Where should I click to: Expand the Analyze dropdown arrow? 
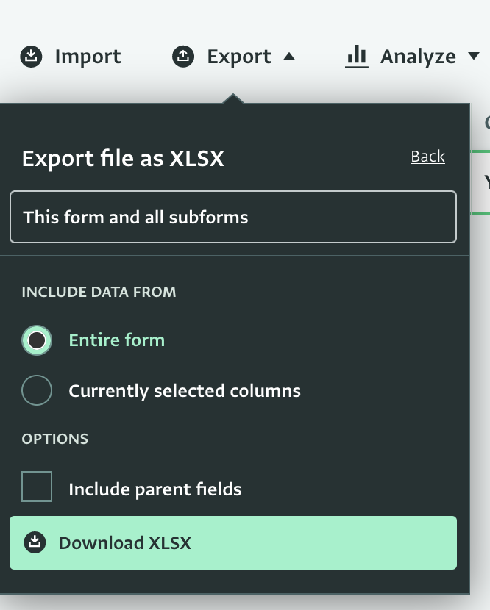(x=474, y=57)
